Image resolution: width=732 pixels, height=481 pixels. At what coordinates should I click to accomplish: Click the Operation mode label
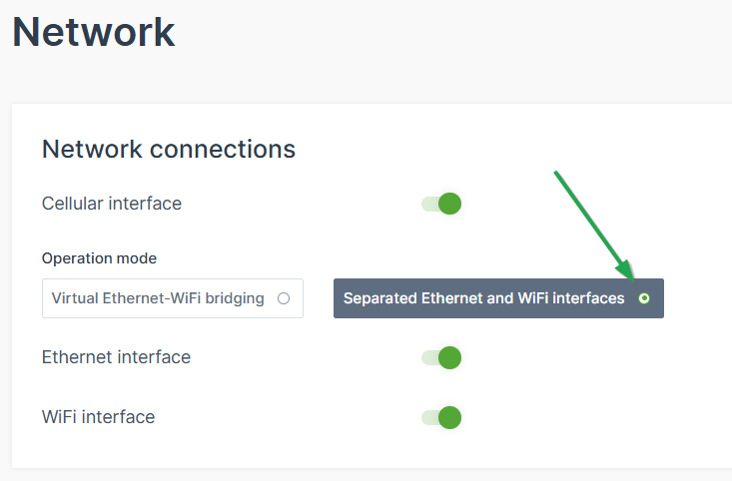99,258
